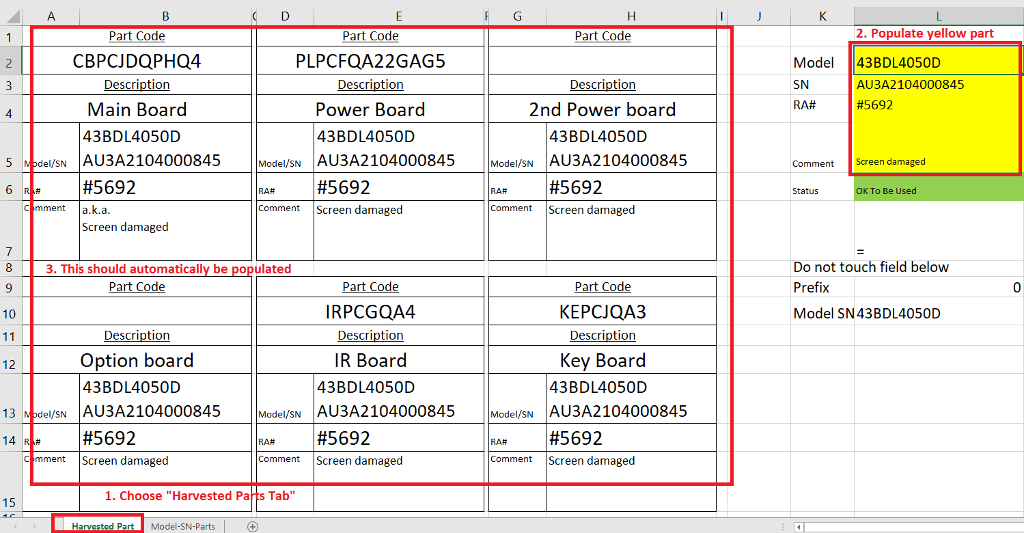Select the yellow RA# cell showing #5692
The image size is (1024, 533).
[937, 105]
